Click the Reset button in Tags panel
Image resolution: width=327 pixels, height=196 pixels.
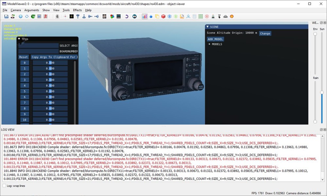pos(23,57)
